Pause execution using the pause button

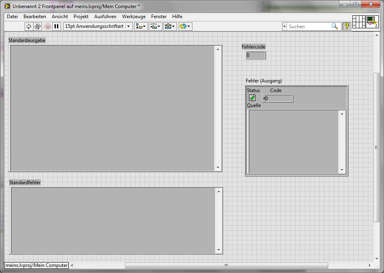[x=57, y=26]
